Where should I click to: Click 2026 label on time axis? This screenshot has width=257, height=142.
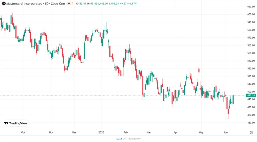[x=101, y=133]
